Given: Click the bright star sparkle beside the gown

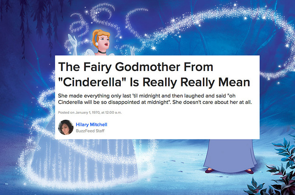Looking at the screenshot, I should pyautogui.click(x=30, y=140).
